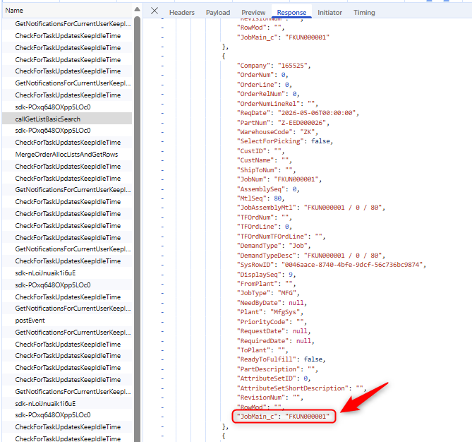Click the "ReqDate" value 2026-05-06T00:00:00

317,113
